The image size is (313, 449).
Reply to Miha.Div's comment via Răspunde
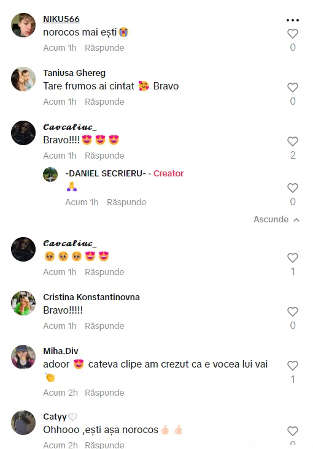click(x=104, y=393)
